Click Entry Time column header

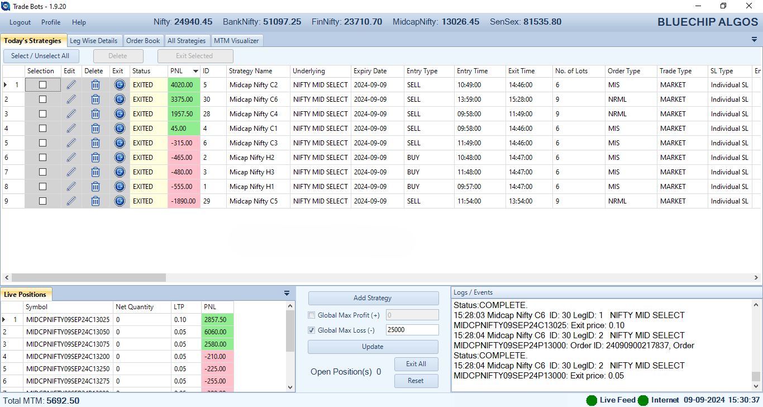click(x=480, y=71)
